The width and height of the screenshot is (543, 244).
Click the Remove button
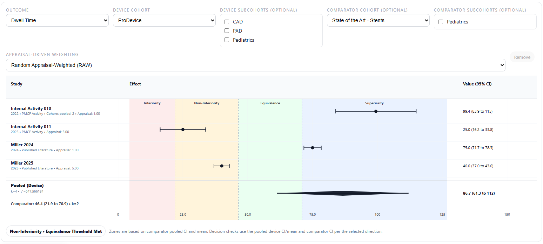(522, 57)
